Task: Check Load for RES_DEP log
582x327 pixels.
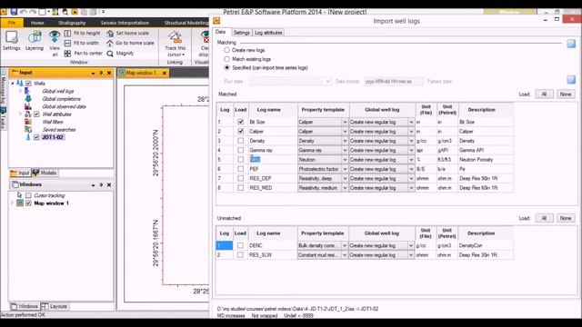Action: click(x=240, y=178)
